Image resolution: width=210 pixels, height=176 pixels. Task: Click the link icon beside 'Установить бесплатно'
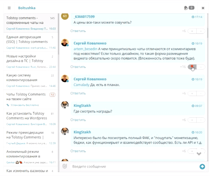point(8,105)
